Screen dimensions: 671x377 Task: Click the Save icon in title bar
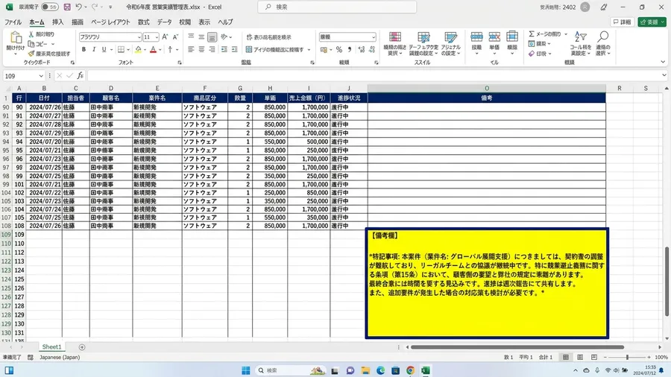coord(67,7)
